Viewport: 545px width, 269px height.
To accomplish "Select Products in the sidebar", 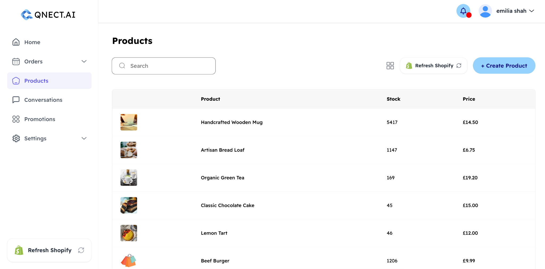I will point(49,81).
